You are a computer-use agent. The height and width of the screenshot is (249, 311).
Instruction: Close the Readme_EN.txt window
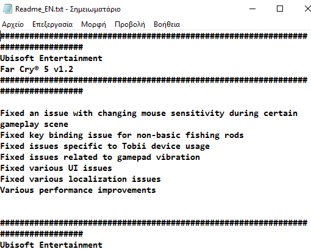pyautogui.click(x=307, y=9)
